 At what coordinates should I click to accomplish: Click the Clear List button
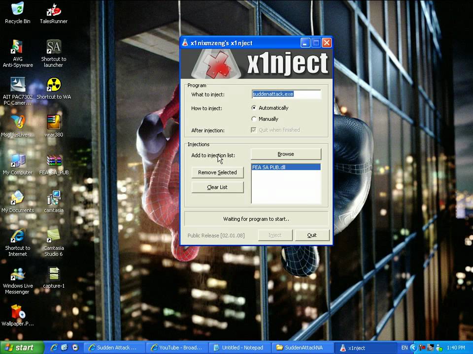tap(217, 187)
